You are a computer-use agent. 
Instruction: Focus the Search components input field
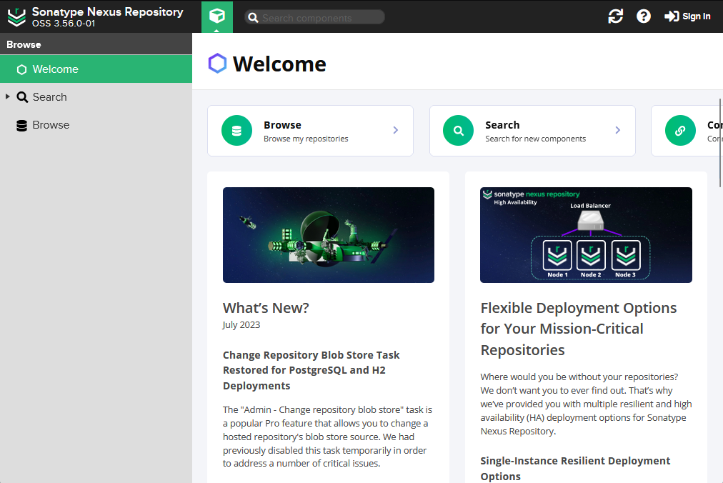(x=314, y=18)
